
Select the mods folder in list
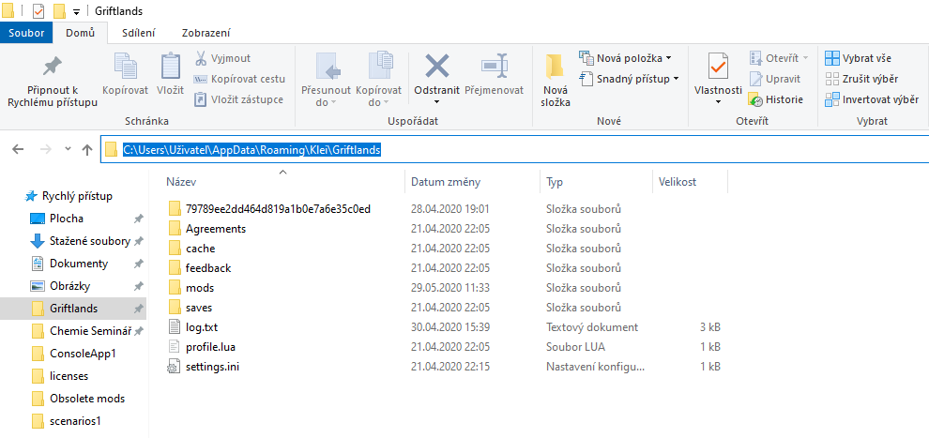(199, 288)
